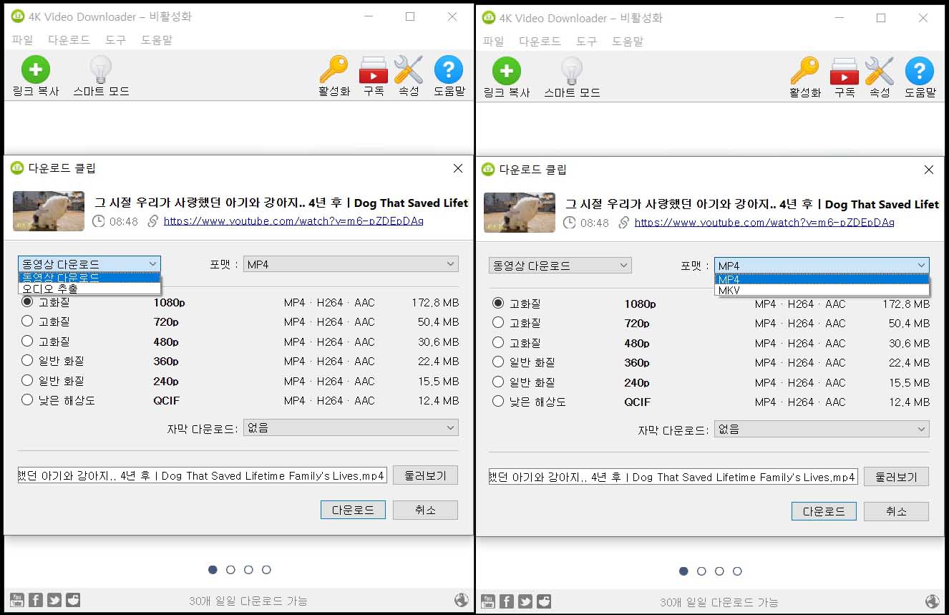Open YouTube URL link in left dialog

293,221
